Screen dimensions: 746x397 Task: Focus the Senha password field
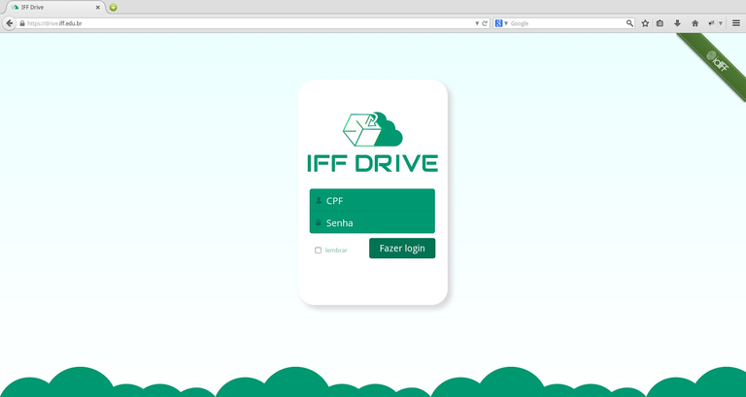click(372, 222)
